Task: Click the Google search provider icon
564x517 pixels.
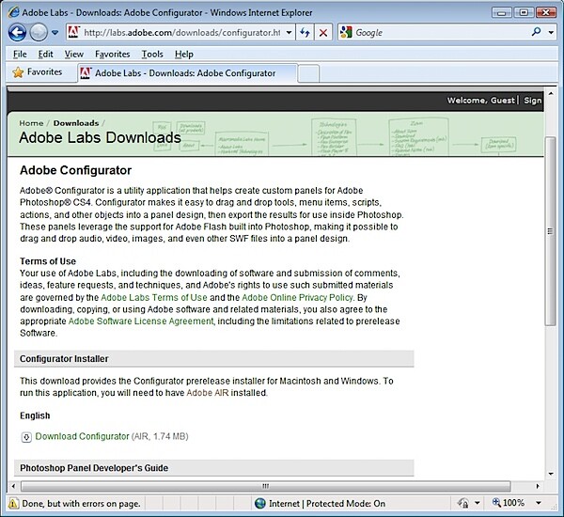Action: tap(346, 32)
